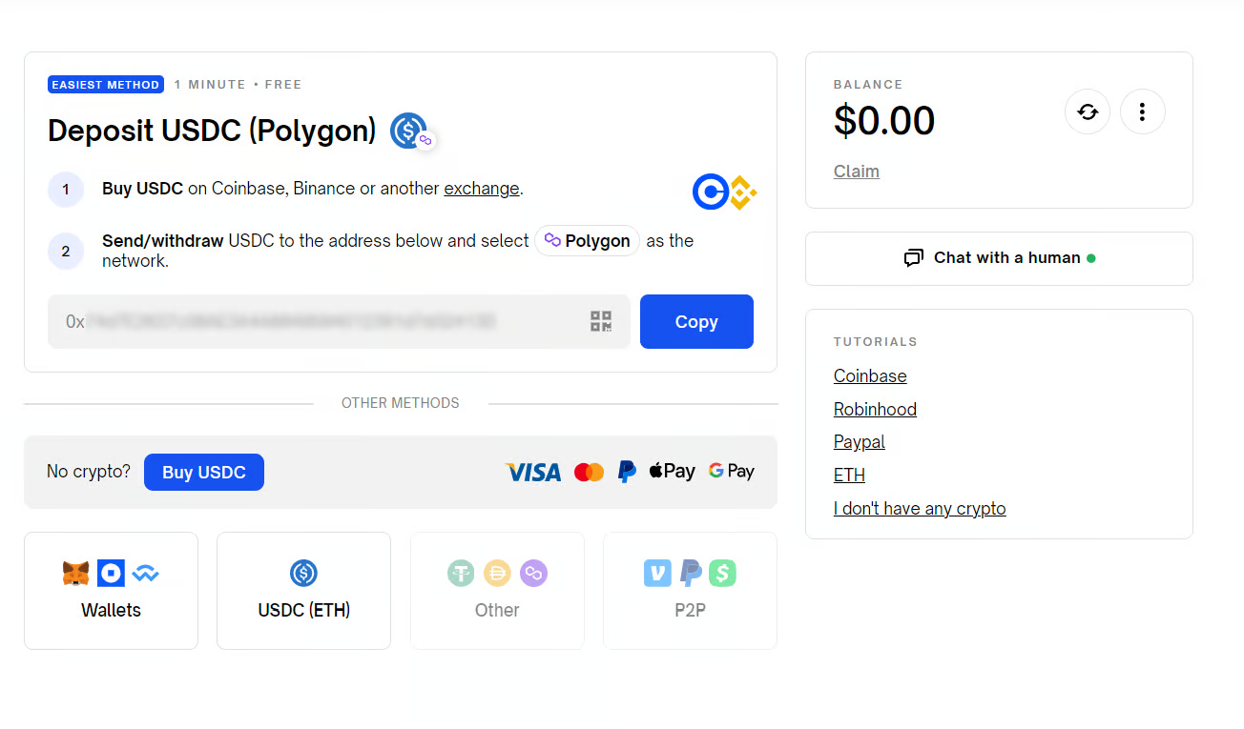
Task: Start a Chat with a human
Action: click(999, 258)
